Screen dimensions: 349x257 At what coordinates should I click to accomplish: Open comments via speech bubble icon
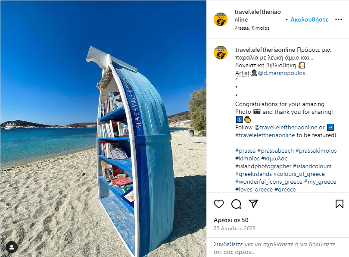click(x=236, y=204)
